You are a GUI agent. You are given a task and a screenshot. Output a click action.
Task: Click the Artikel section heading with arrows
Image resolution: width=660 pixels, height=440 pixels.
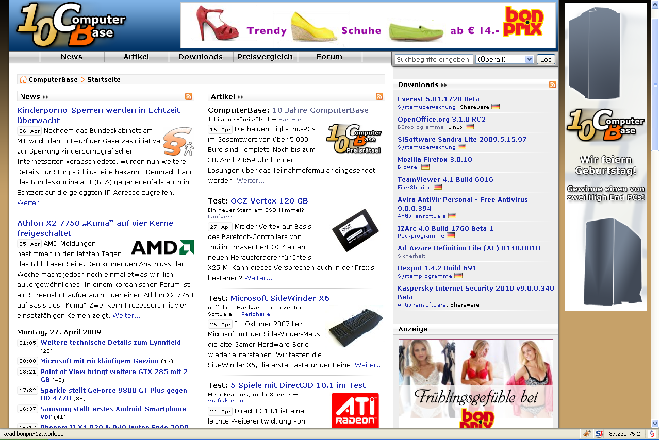(x=227, y=96)
